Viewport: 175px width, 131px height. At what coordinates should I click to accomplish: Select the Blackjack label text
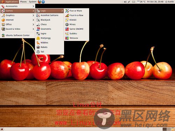(45, 20)
